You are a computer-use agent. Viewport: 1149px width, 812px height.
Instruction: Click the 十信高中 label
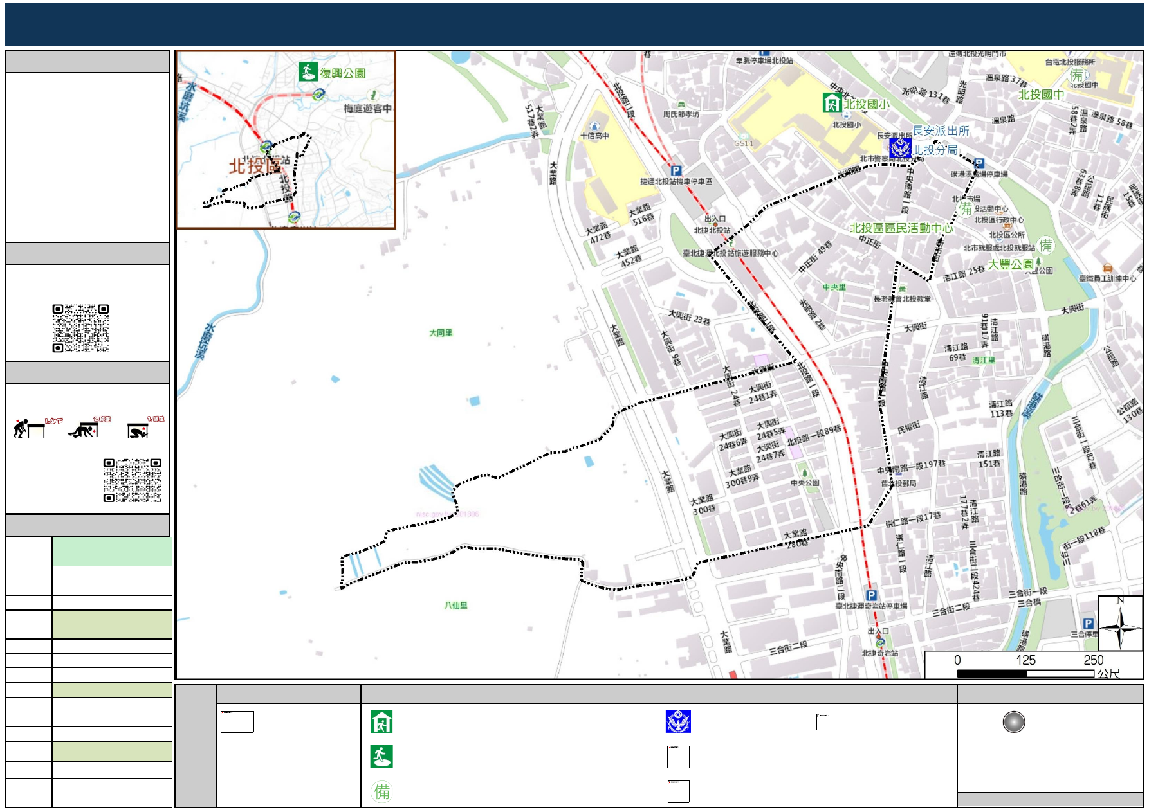click(594, 136)
